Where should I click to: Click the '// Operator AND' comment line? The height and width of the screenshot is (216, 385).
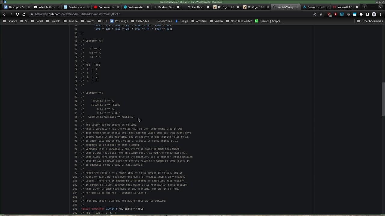point(92,93)
